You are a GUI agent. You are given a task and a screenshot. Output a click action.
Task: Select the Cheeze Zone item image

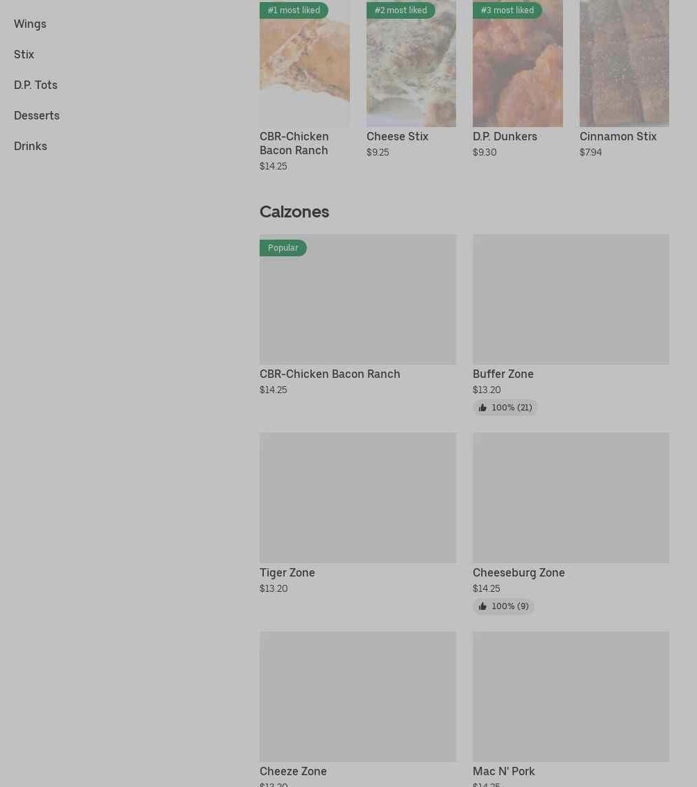[358, 696]
